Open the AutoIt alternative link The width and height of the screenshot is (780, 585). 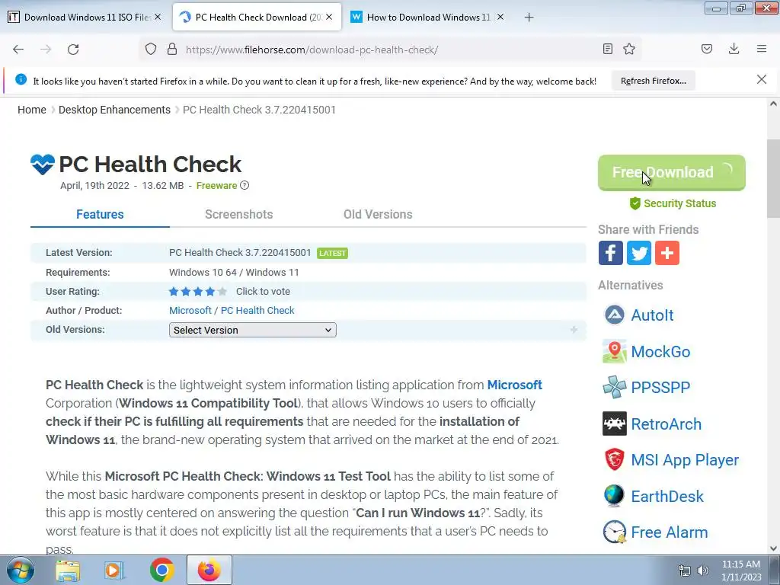click(652, 315)
